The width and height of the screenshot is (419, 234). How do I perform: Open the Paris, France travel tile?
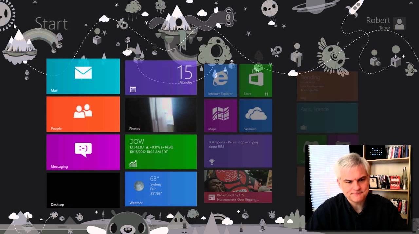327,118
